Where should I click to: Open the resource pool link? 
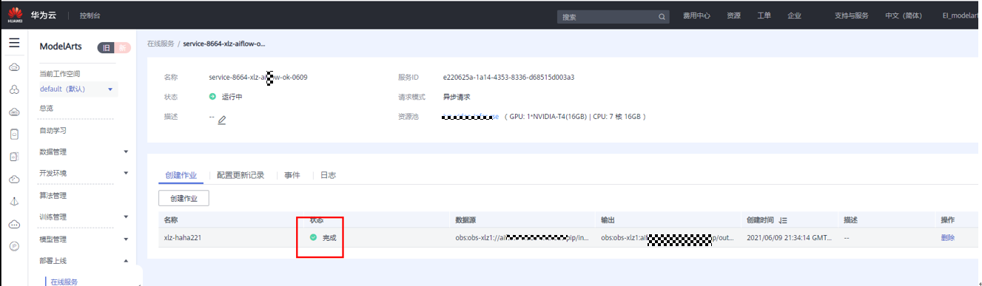tap(470, 117)
